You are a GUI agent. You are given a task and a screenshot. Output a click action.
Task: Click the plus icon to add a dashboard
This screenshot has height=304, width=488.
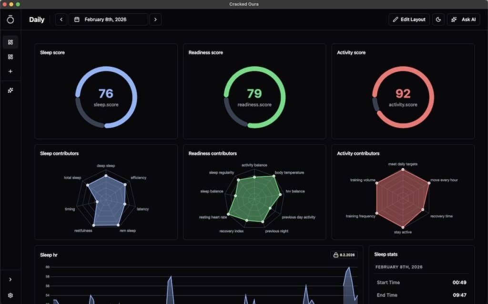[10, 71]
